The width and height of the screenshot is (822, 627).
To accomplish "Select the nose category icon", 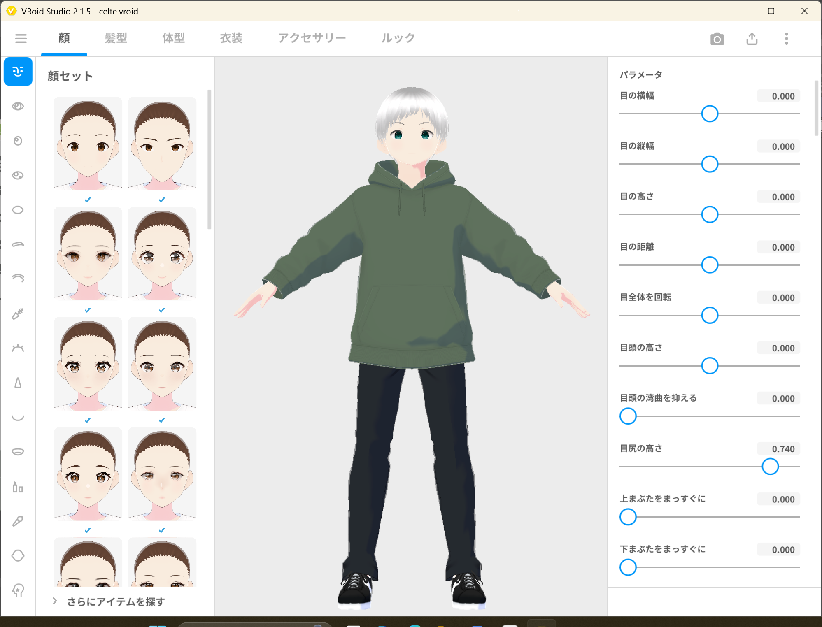I will (x=18, y=383).
